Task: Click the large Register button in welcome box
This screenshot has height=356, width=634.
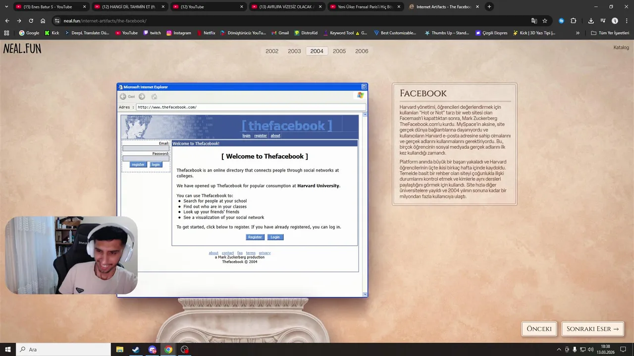Action: coord(255,237)
